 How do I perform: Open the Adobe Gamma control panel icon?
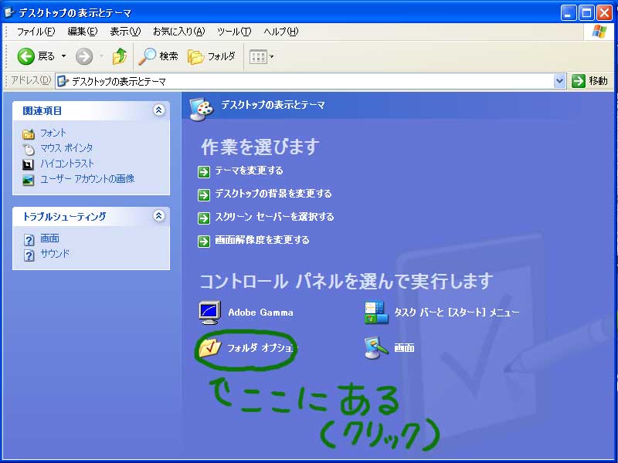point(210,312)
